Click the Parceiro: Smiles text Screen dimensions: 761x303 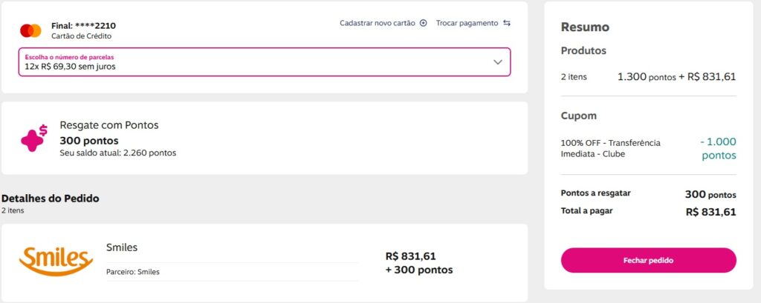pyautogui.click(x=133, y=272)
